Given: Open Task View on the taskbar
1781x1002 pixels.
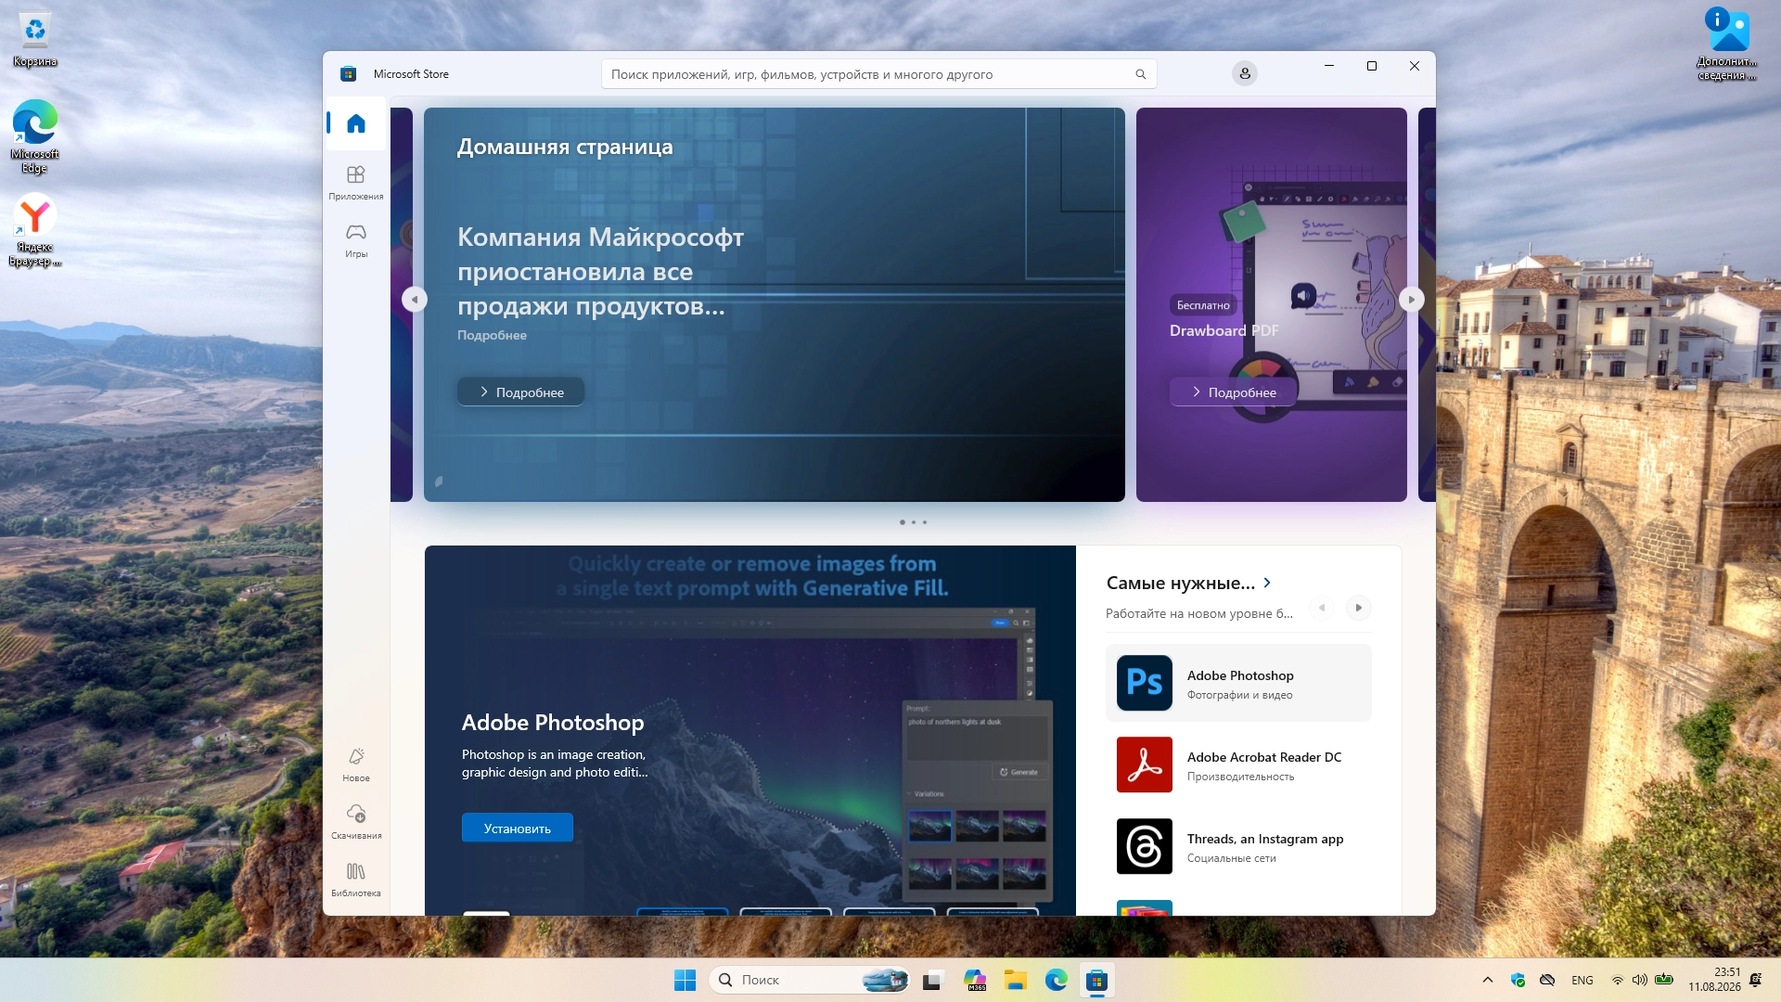Looking at the screenshot, I should (x=932, y=980).
